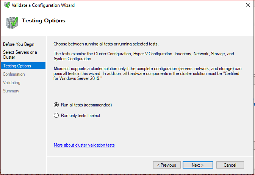Image resolution: width=255 pixels, height=175 pixels.
Task: Close the Validate a Configuration Wizard window
Action: (x=248, y=5)
